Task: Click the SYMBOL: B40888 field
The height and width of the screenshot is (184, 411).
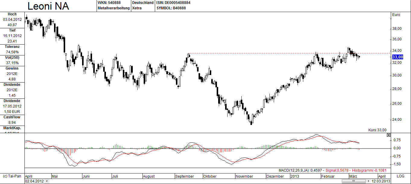Action: coord(171,8)
